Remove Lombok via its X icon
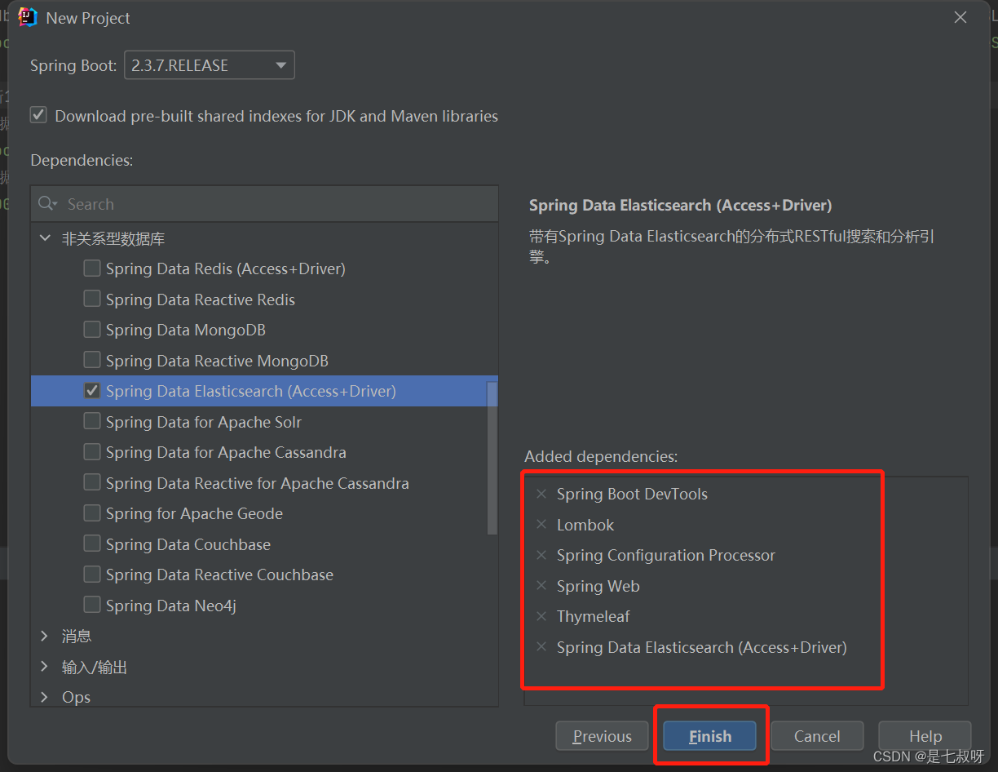This screenshot has height=772, width=998. coord(541,525)
